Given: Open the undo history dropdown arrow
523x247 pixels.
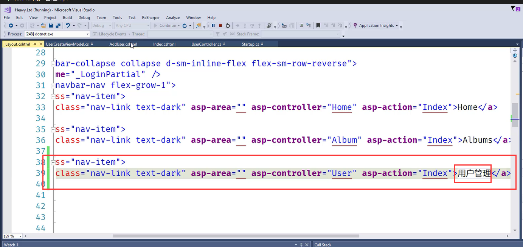Looking at the screenshot, I should pyautogui.click(x=73, y=26).
